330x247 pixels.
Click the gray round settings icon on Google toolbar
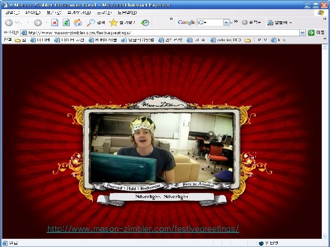click(245, 22)
